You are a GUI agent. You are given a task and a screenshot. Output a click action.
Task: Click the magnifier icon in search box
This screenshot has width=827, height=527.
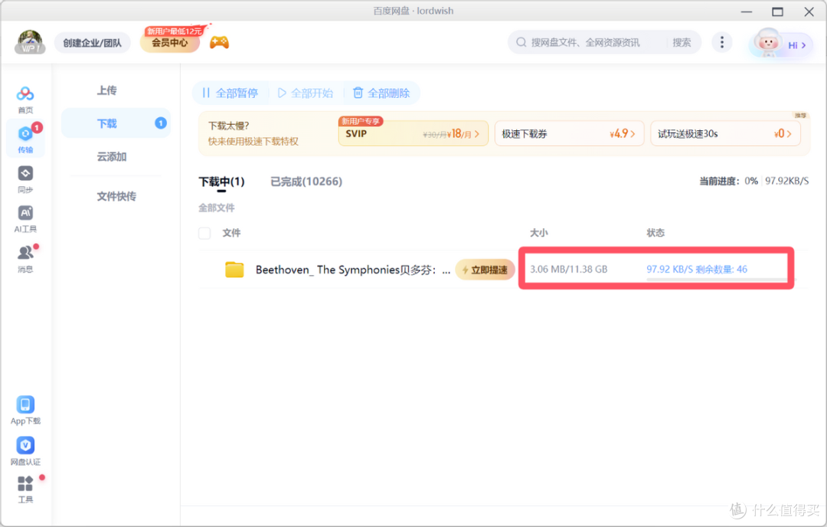521,42
